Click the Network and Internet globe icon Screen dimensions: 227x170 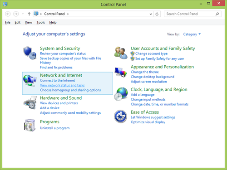pyautogui.click(x=30, y=81)
